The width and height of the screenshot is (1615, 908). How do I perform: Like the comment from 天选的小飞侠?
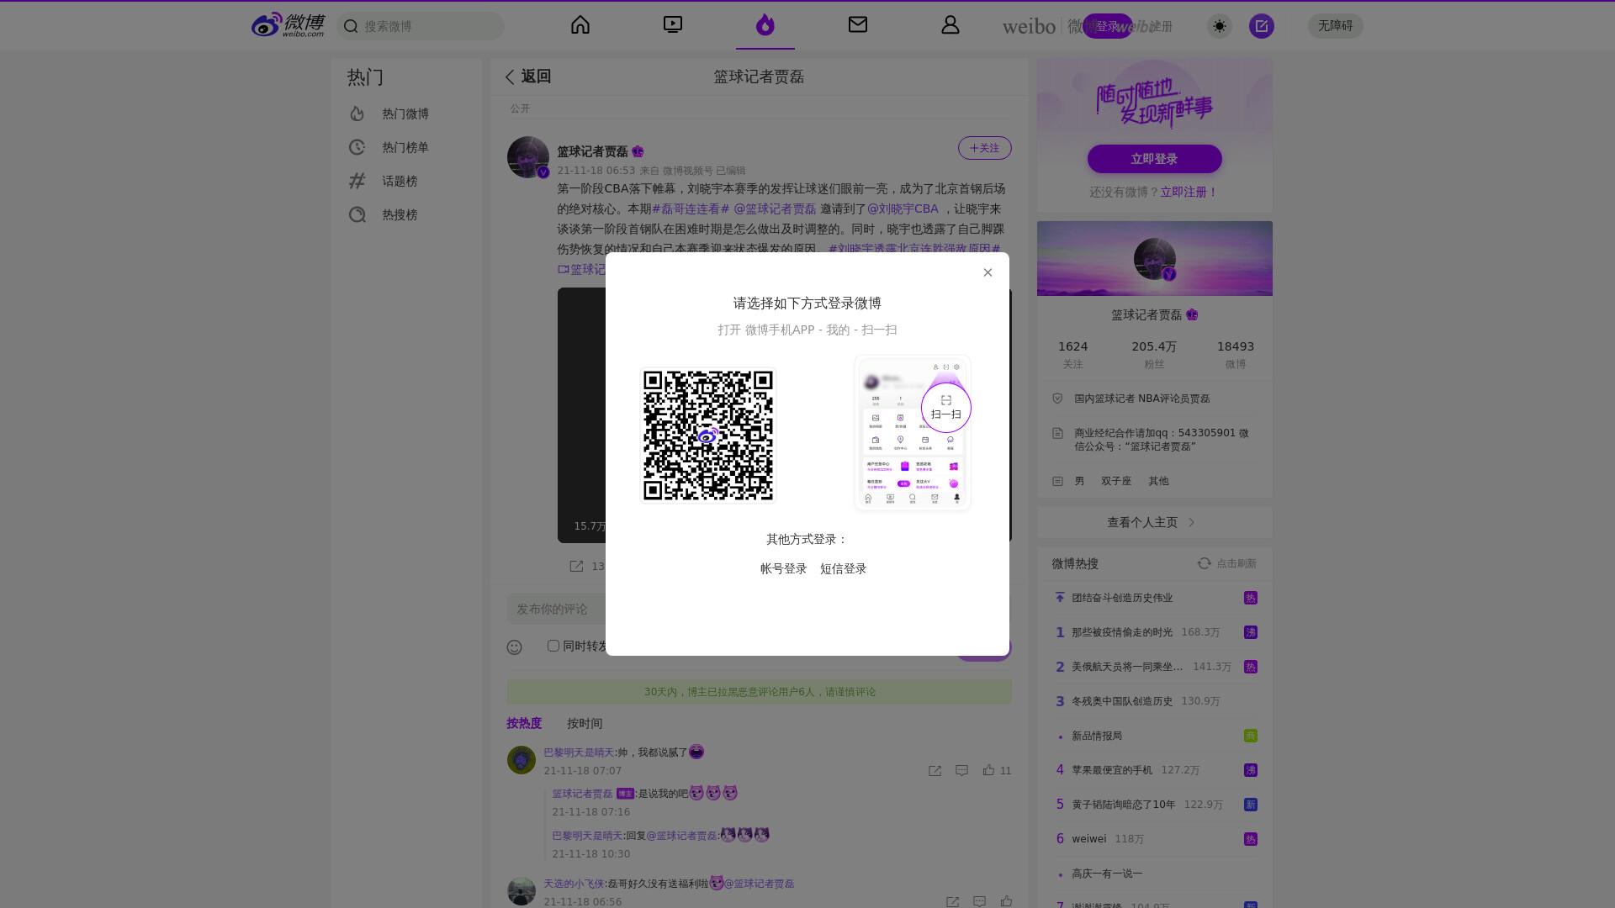pyautogui.click(x=1007, y=901)
